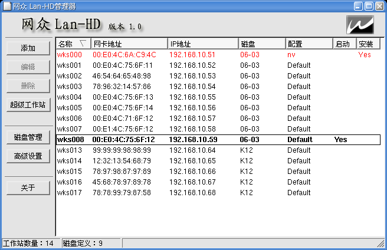The height and width of the screenshot is (250, 387).
Task: Click the window resize grip
Action: click(381, 244)
